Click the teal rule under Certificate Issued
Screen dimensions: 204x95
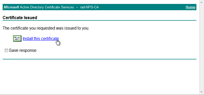[x=100, y=20]
